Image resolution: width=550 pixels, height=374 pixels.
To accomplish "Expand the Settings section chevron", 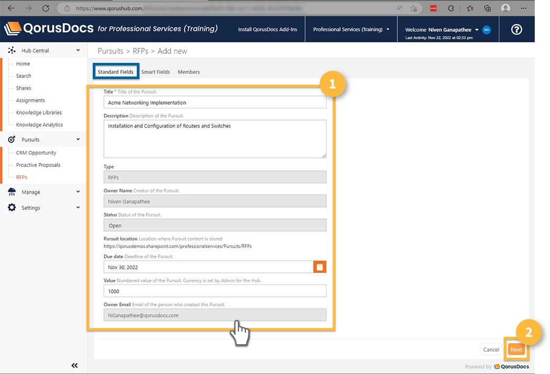I will [x=78, y=207].
